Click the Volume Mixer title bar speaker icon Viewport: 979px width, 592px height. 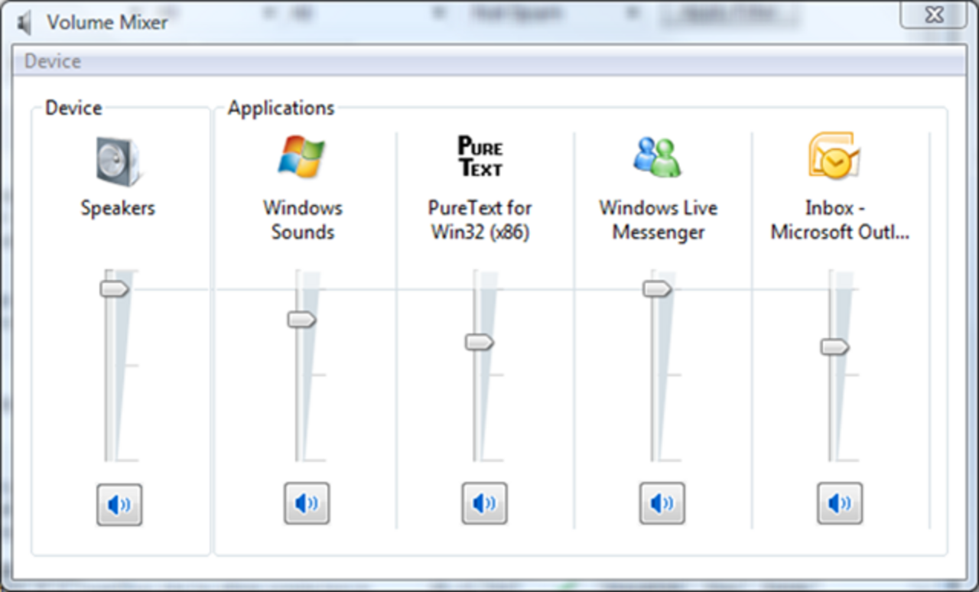point(25,23)
